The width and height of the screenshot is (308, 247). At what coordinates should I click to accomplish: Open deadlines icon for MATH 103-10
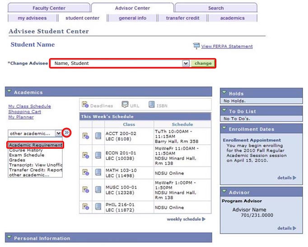point(85,172)
